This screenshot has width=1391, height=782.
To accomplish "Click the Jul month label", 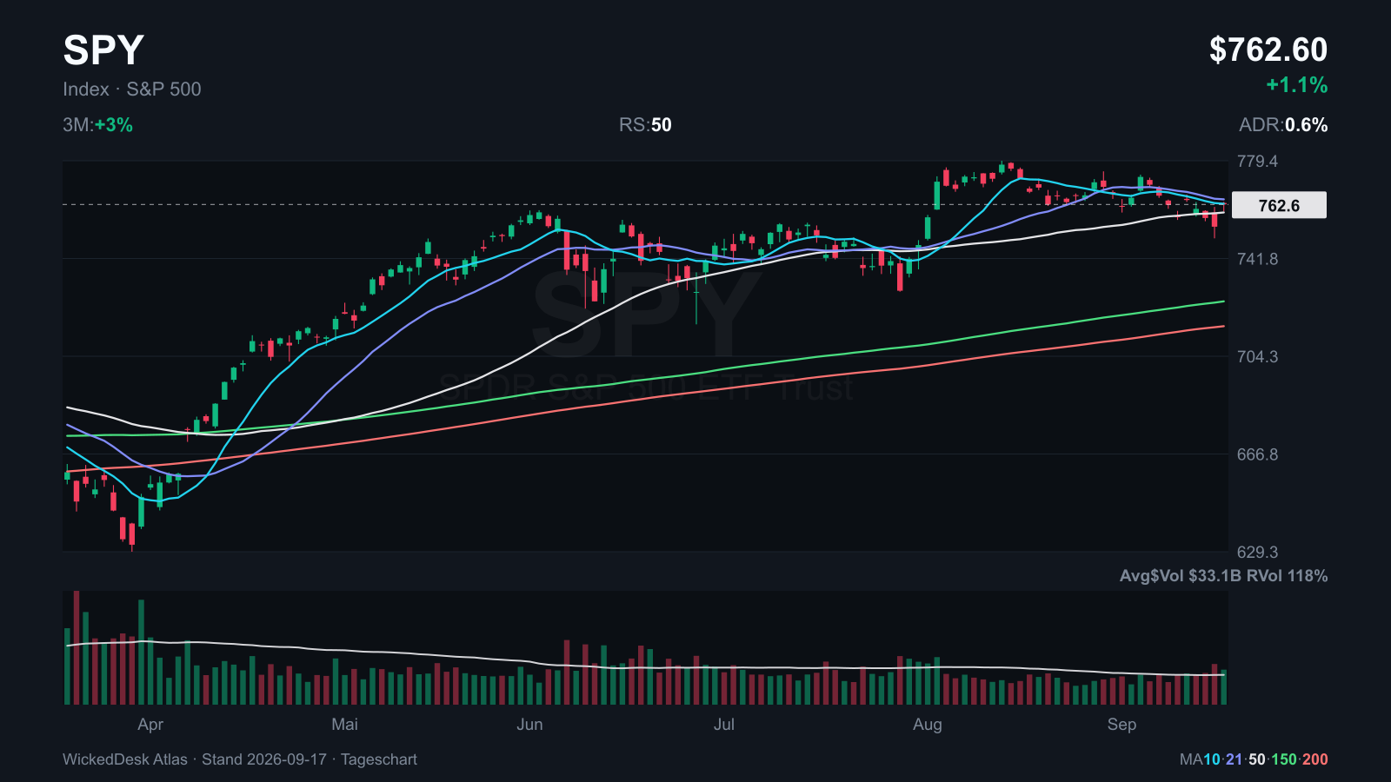I will tap(724, 725).
